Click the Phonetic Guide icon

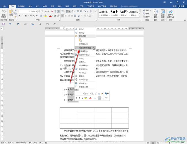pyautogui.click(x=55, y=12)
